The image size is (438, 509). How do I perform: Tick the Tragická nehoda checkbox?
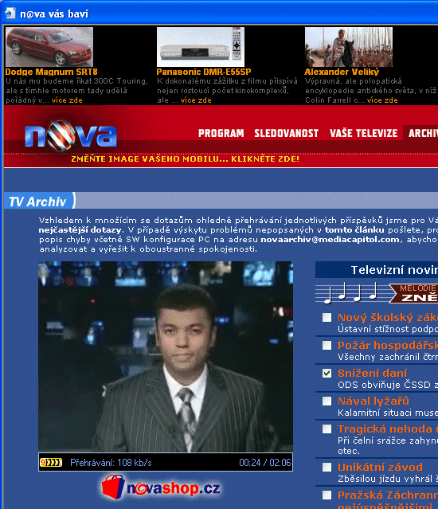327,429
